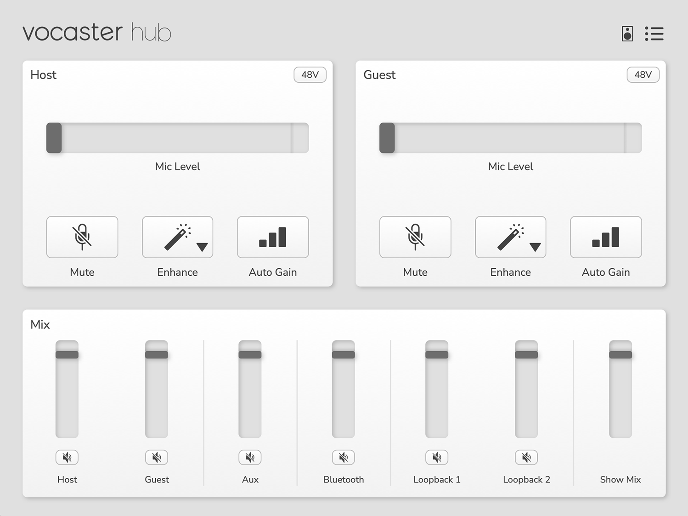Select the Mix panel header

point(40,324)
